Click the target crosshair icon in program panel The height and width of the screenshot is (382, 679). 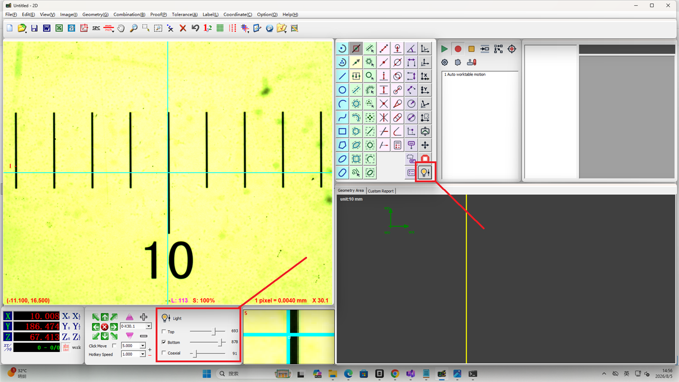pyautogui.click(x=512, y=49)
